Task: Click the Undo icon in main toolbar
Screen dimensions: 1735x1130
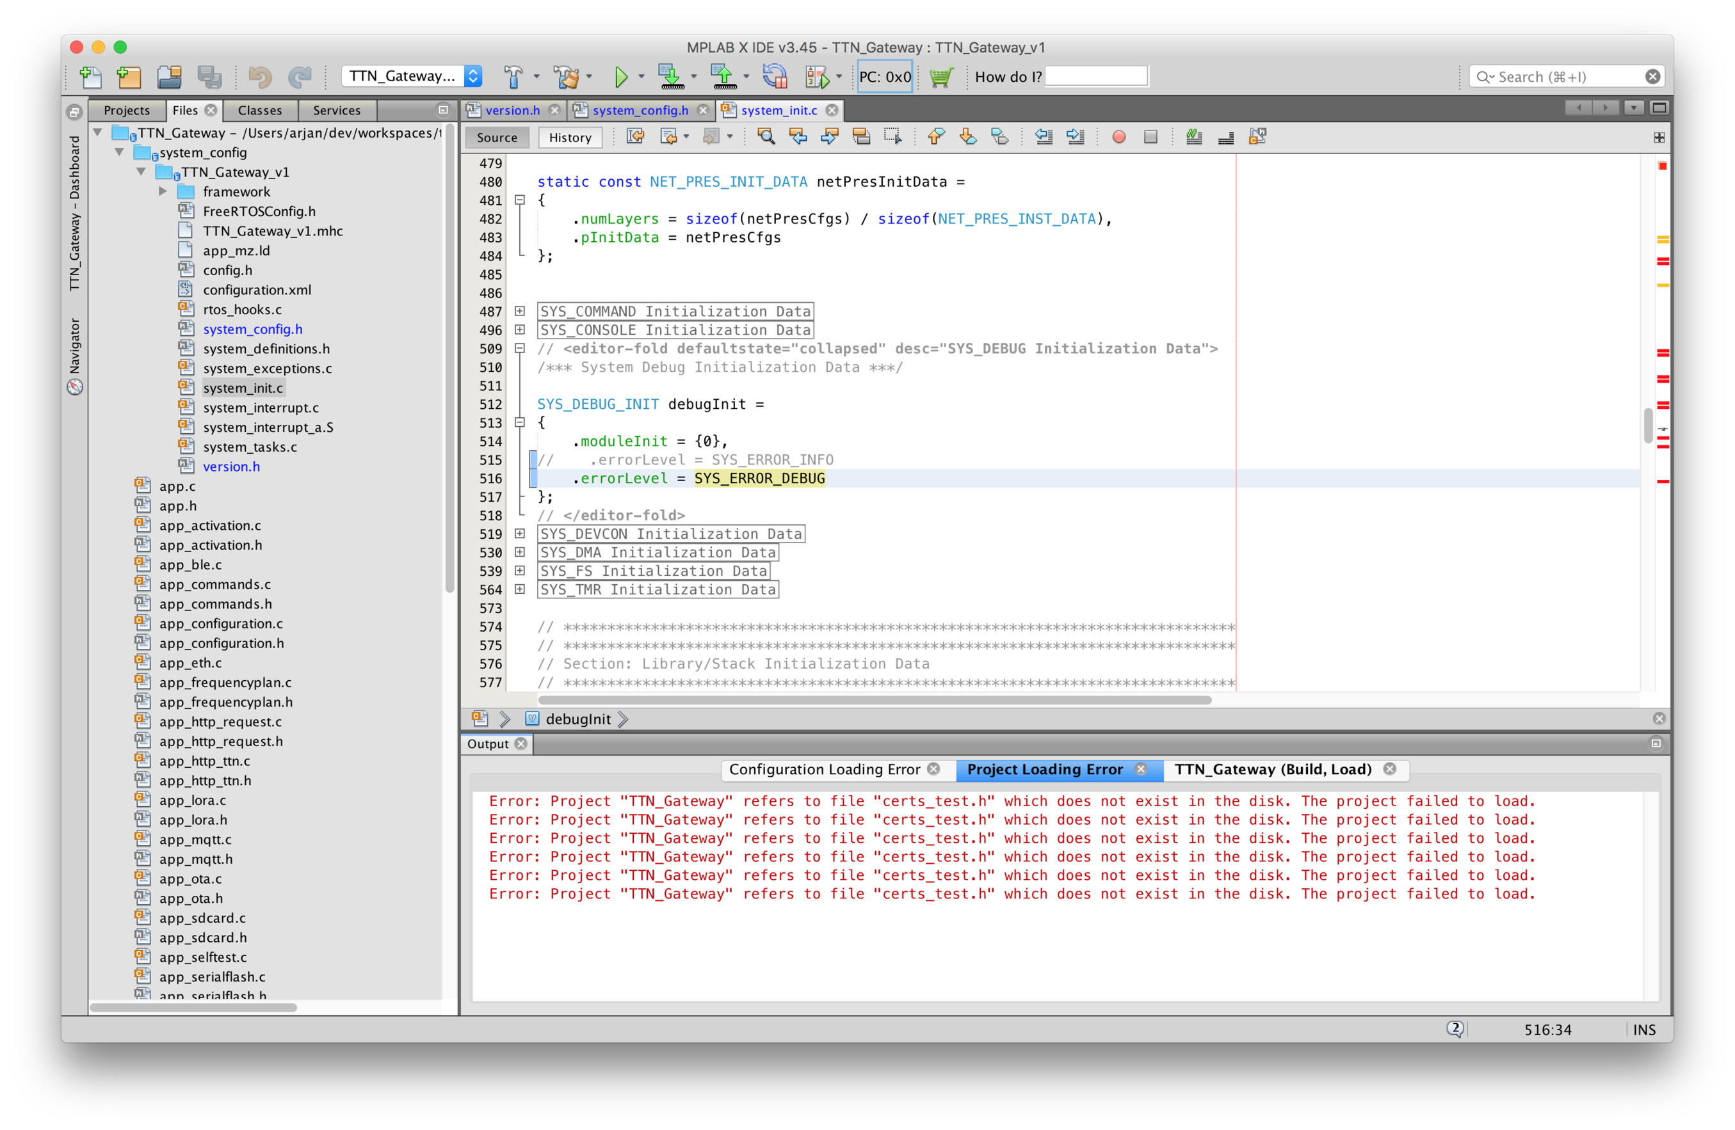Action: 259,77
